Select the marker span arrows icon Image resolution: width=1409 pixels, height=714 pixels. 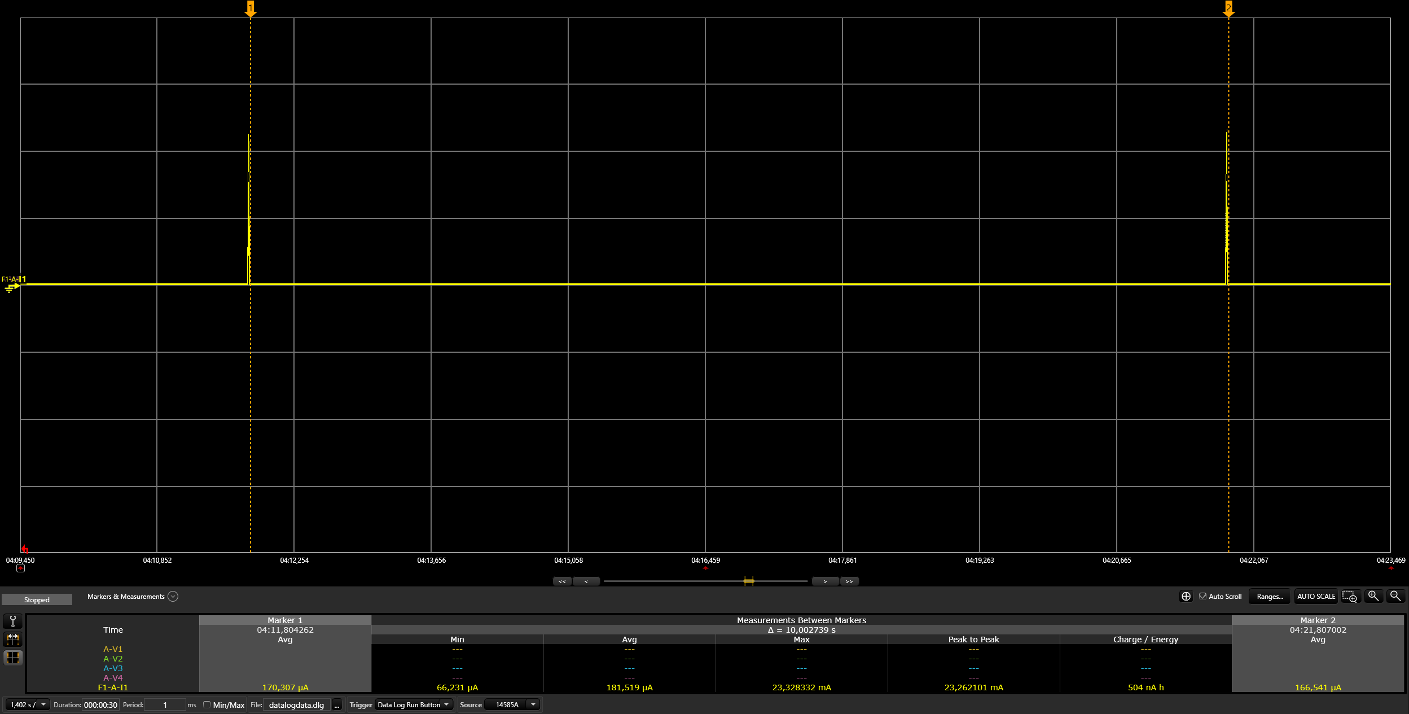(x=13, y=639)
